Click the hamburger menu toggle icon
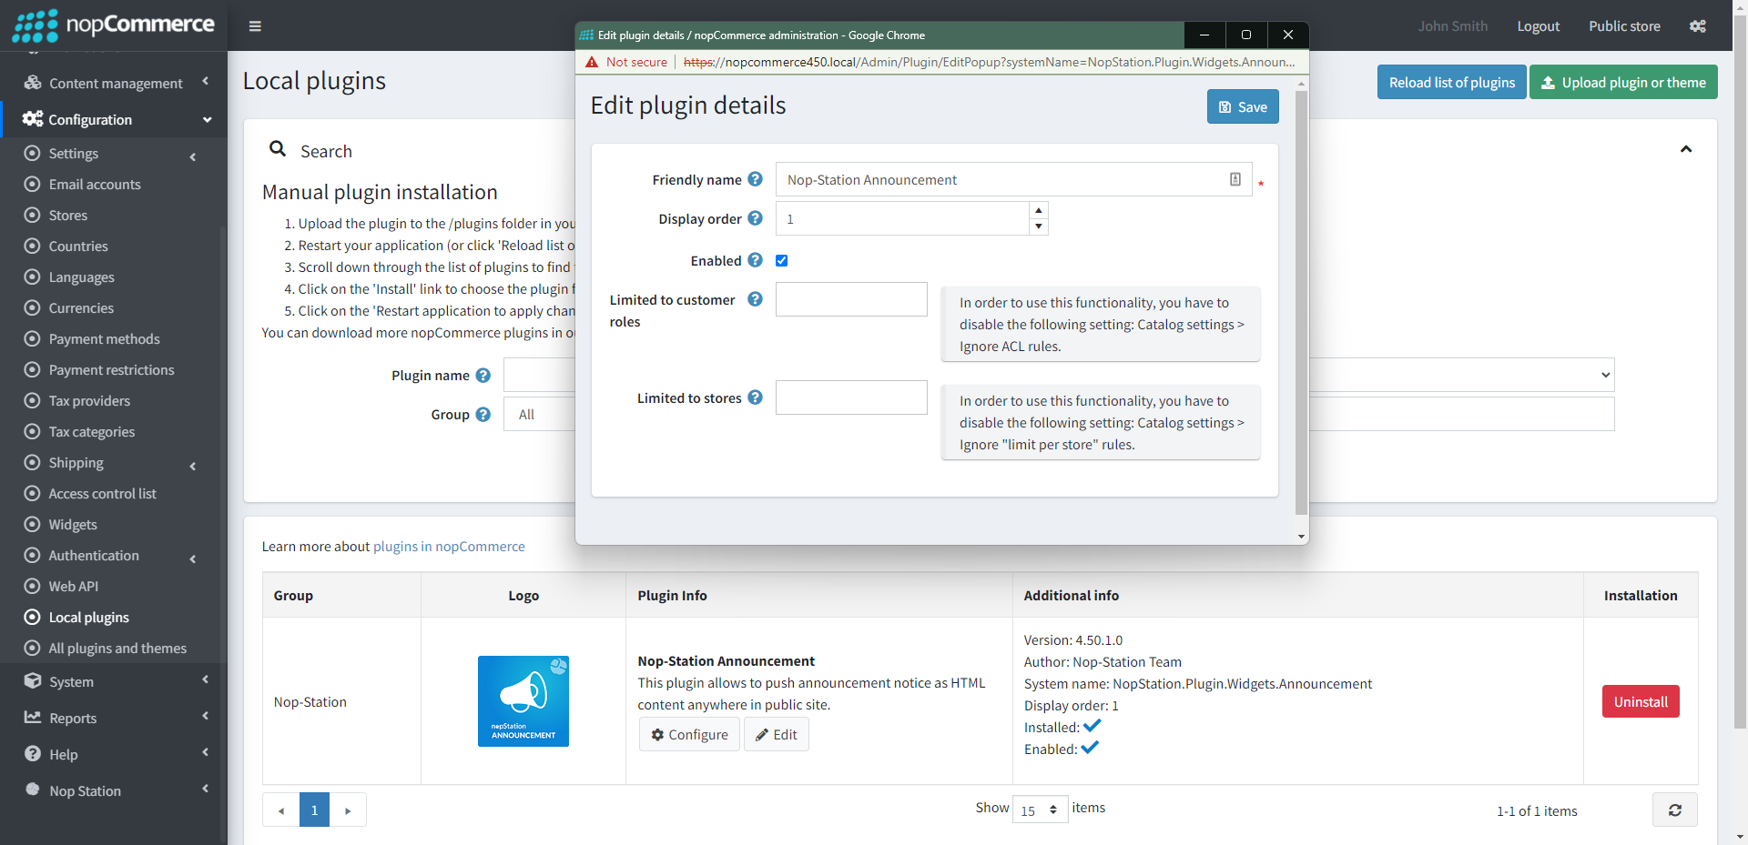 pyautogui.click(x=255, y=26)
